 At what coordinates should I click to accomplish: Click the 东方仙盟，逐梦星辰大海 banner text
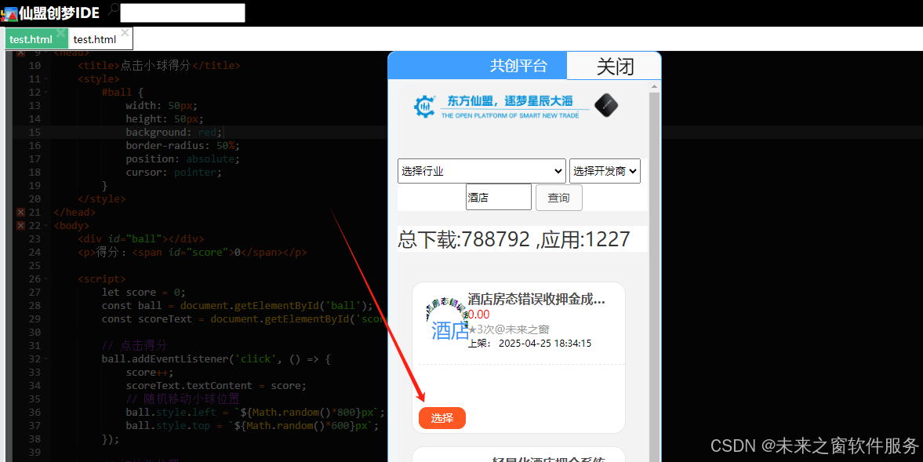click(510, 101)
